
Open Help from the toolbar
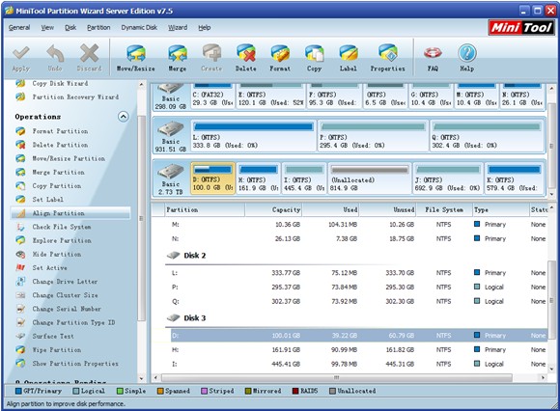pyautogui.click(x=466, y=58)
